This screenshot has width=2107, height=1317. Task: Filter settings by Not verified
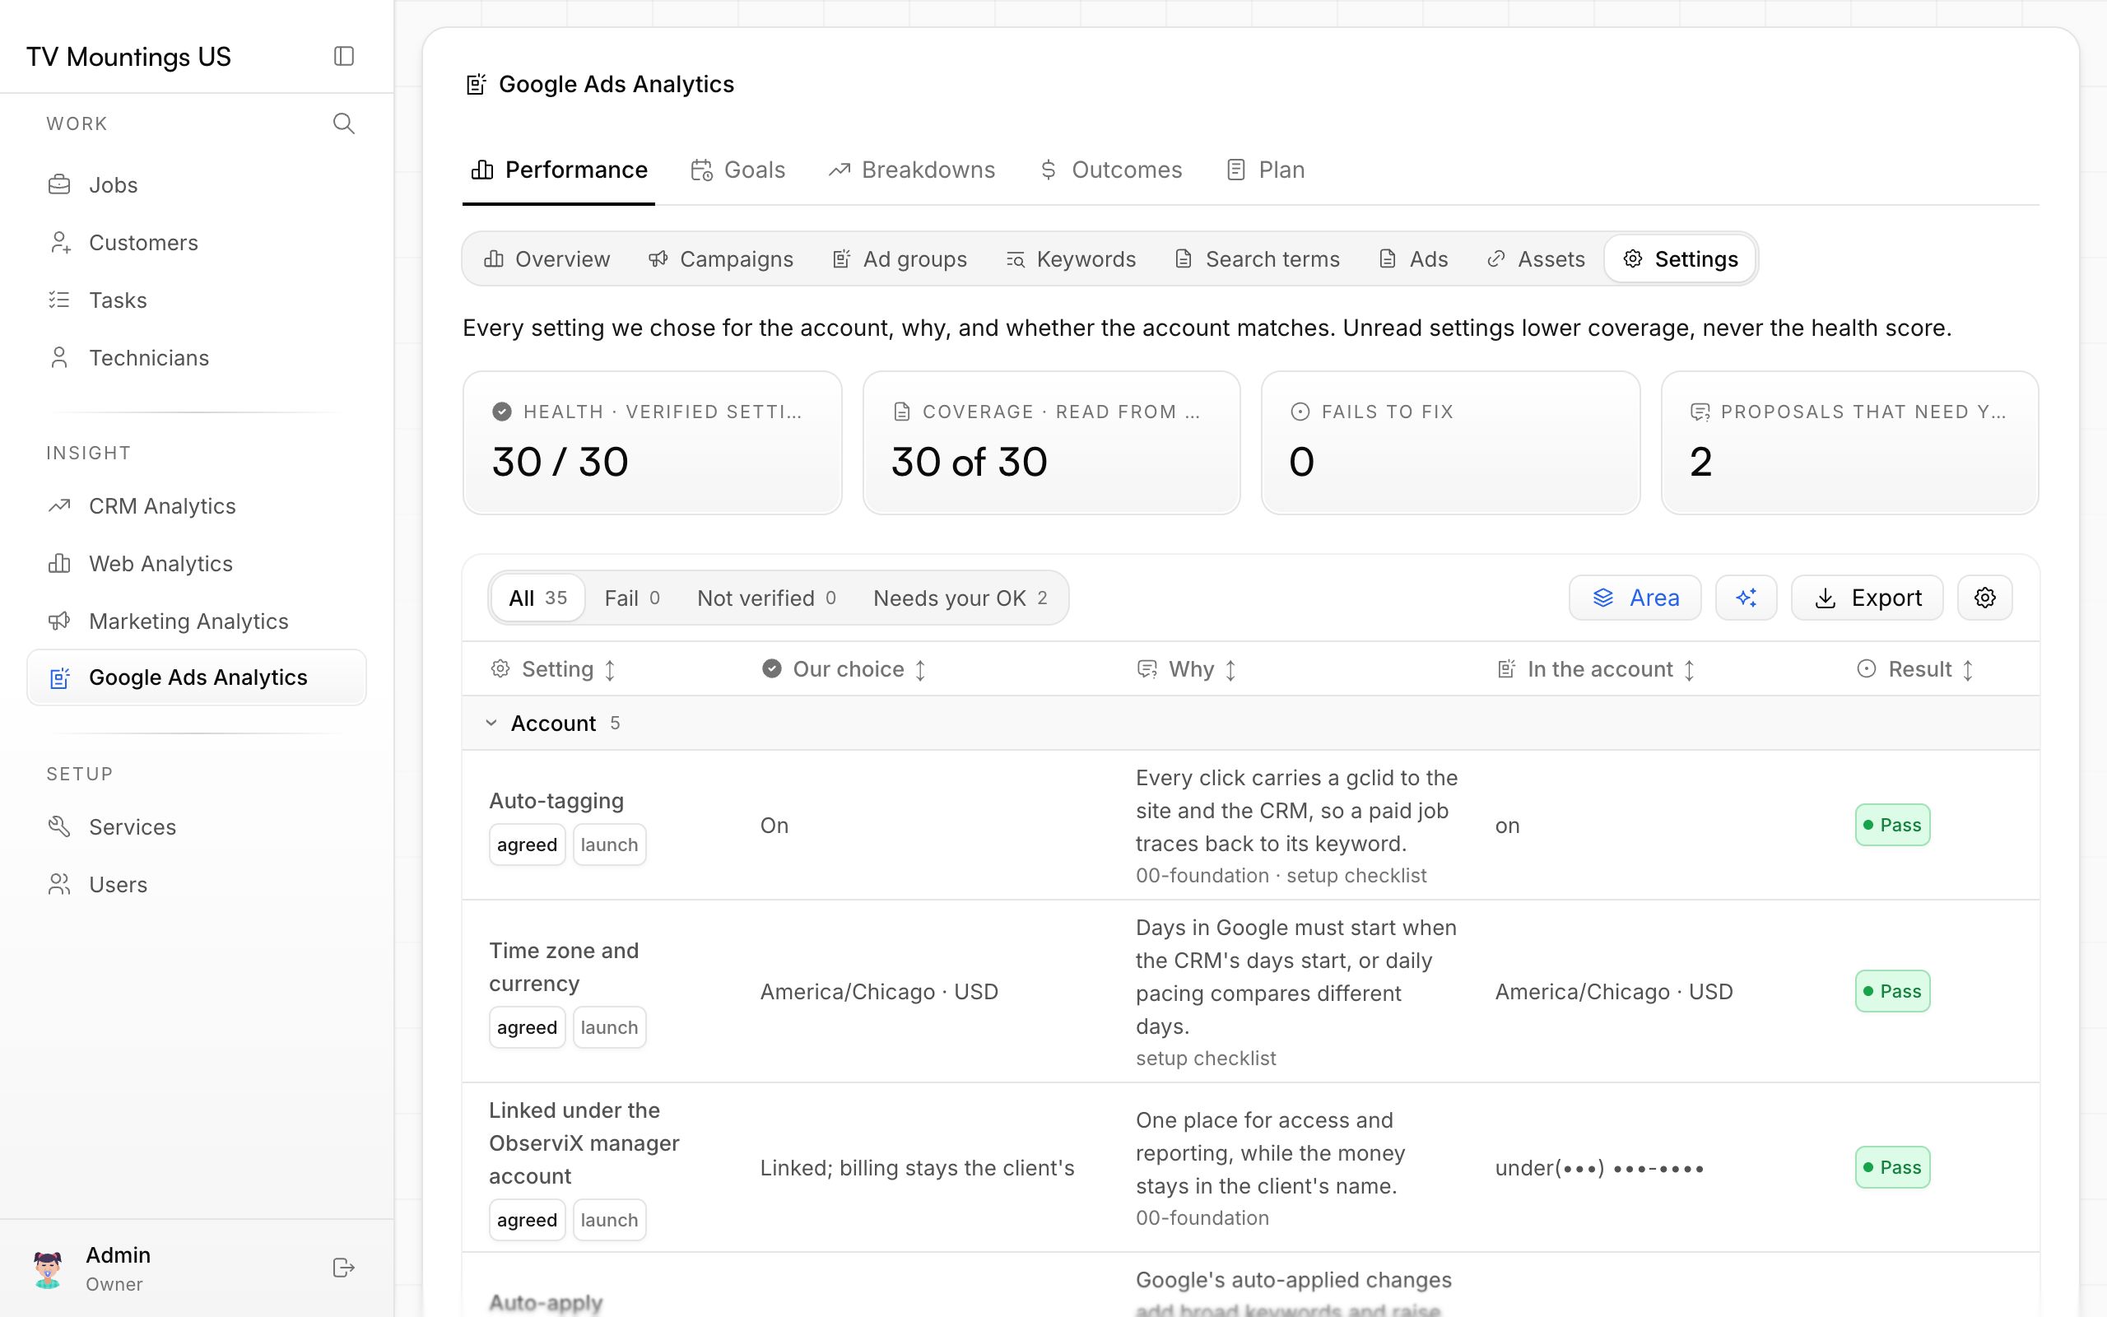[766, 598]
